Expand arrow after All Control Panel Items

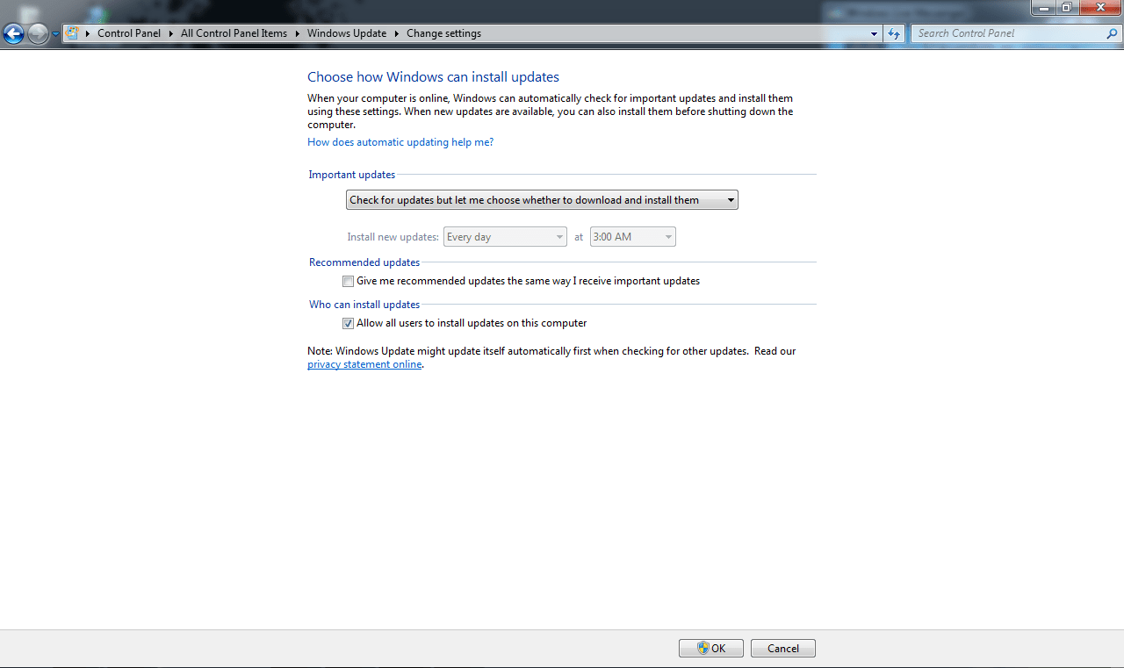pos(297,33)
